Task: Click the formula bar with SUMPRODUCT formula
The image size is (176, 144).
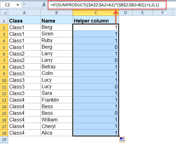Action: (x=107, y=5)
